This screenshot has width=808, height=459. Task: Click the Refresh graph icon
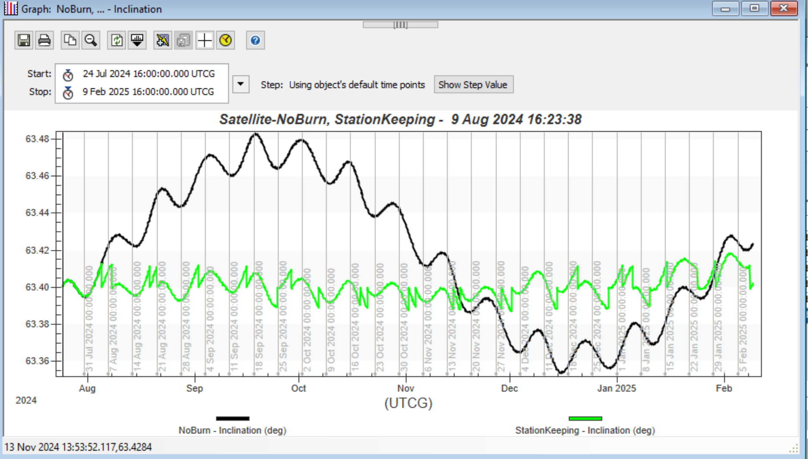tap(117, 40)
